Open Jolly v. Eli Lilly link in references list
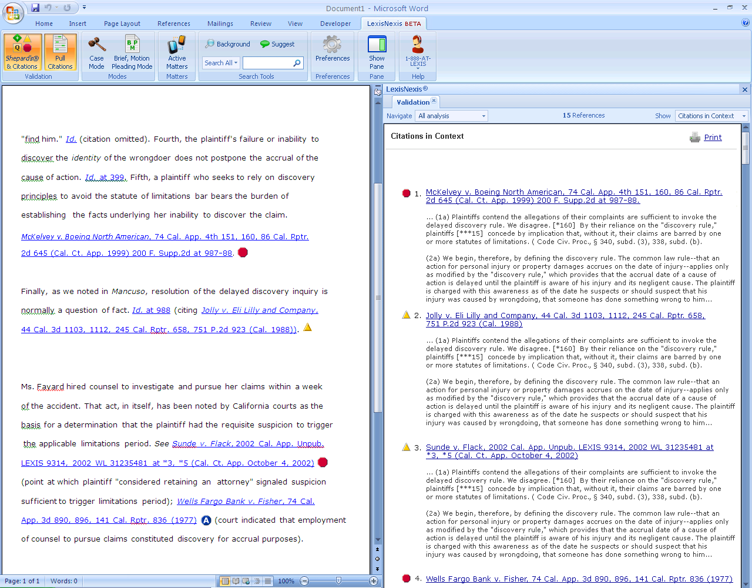The width and height of the screenshot is (752, 588). coord(565,319)
